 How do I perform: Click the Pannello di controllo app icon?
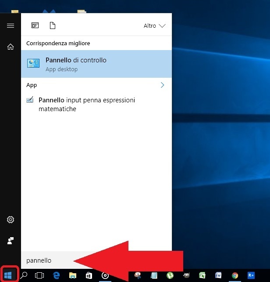(x=33, y=63)
